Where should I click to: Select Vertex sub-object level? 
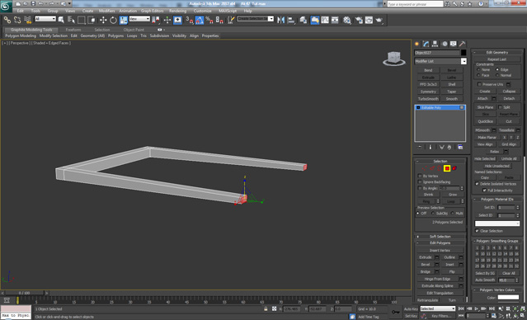coord(424,168)
